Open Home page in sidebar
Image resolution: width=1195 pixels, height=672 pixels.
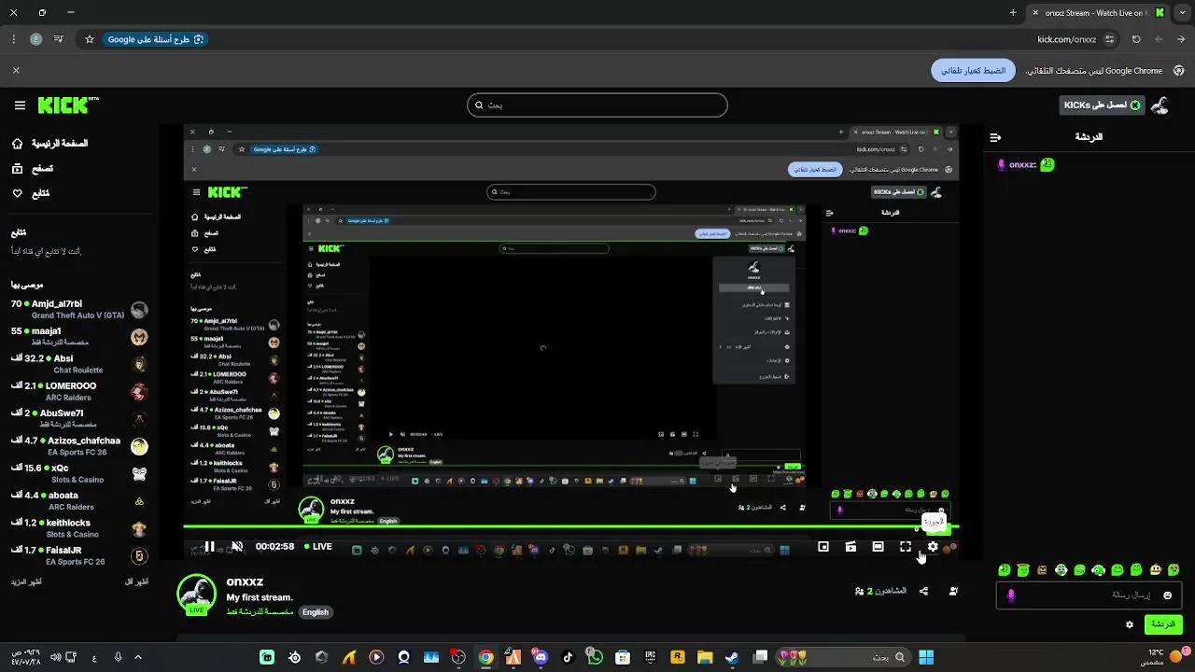(x=49, y=144)
